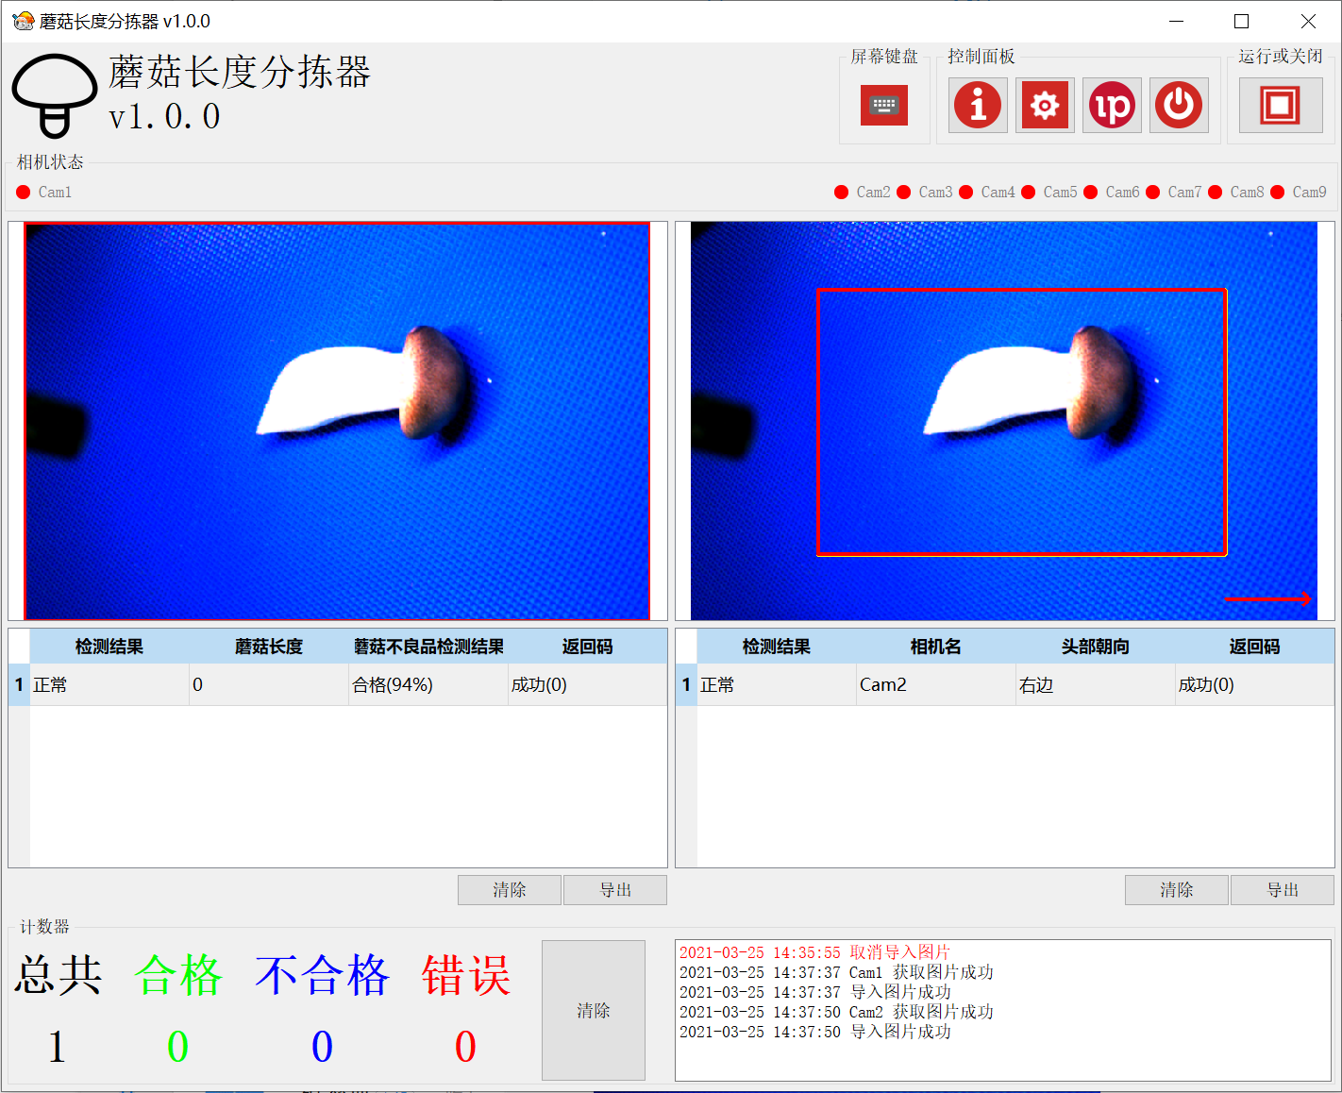
Task: Clear the left detection results table
Action: point(510,890)
